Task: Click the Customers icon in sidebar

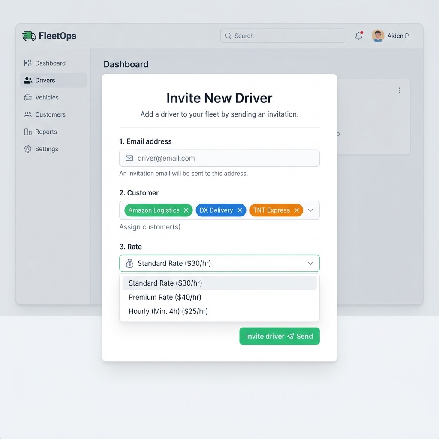Action: [28, 114]
